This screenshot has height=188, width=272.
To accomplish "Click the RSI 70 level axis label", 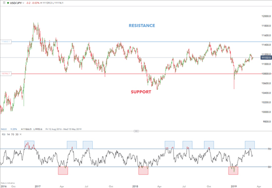I will coord(270,149).
